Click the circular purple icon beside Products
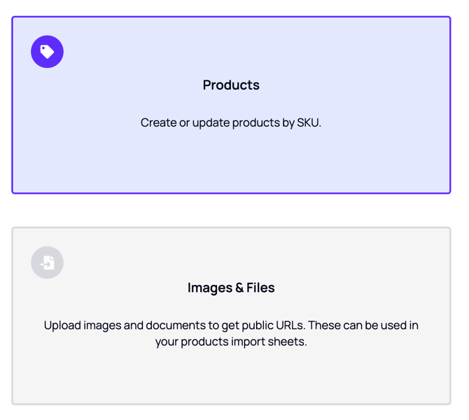 (x=48, y=52)
